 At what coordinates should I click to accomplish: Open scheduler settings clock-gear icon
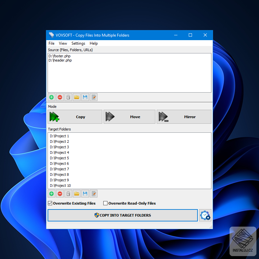(x=205, y=215)
